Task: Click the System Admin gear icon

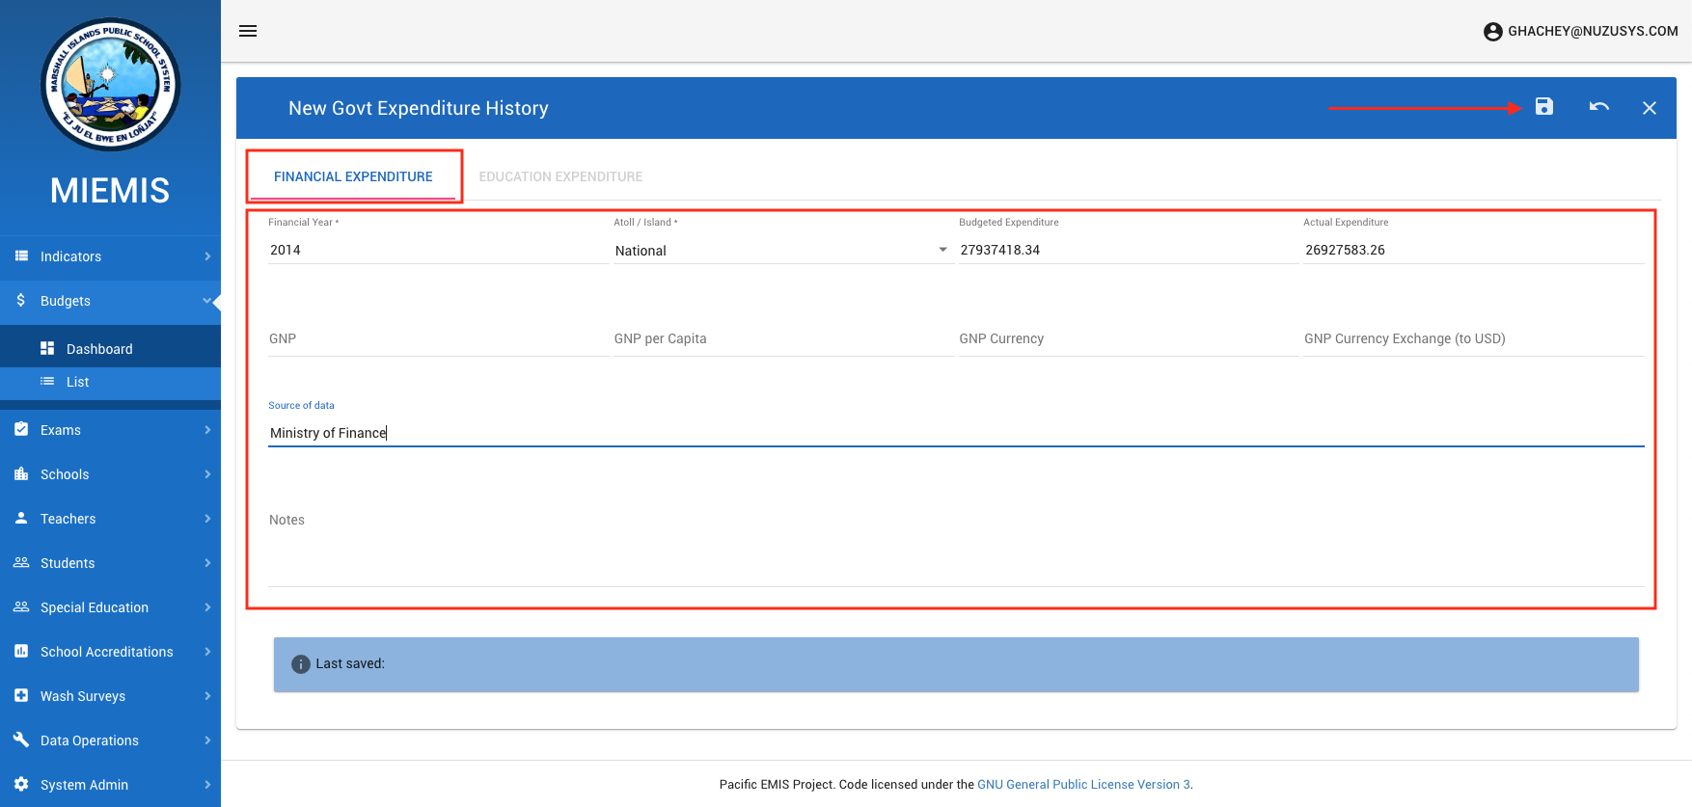Action: coord(21,784)
